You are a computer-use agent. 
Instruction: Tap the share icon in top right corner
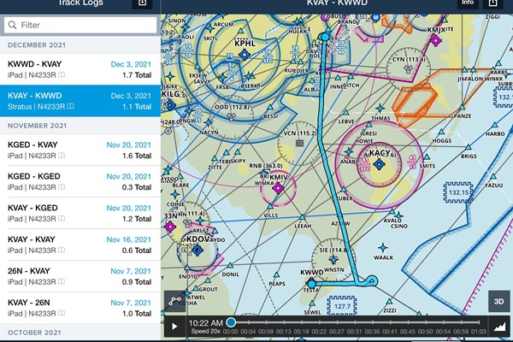click(x=494, y=4)
